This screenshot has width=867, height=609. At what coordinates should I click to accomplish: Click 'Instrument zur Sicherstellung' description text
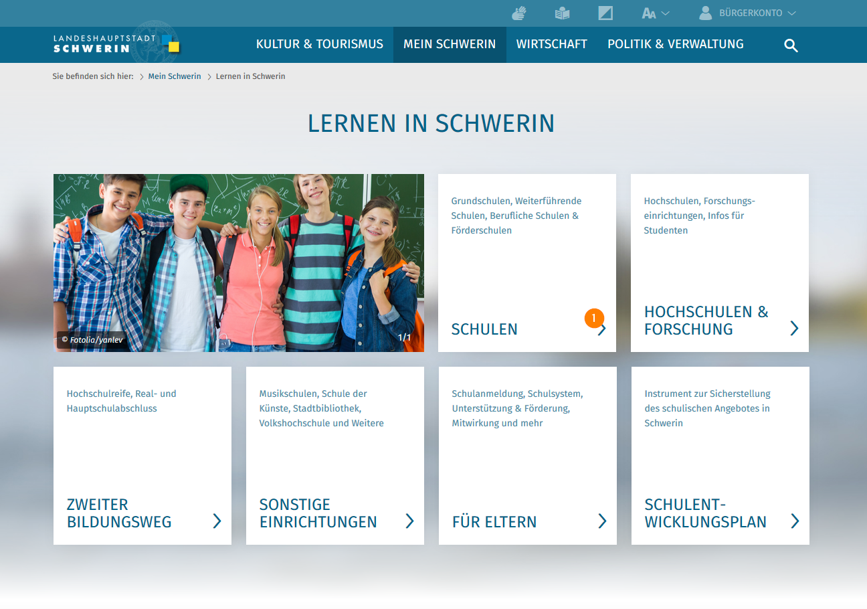(x=708, y=408)
